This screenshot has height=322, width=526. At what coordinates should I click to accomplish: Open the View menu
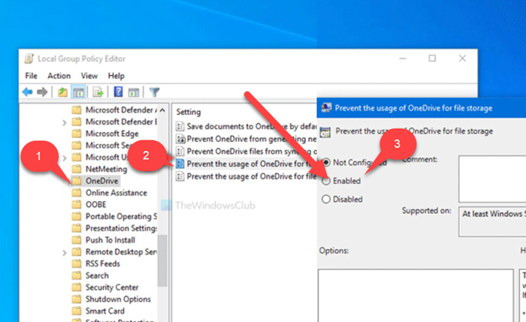(x=89, y=76)
